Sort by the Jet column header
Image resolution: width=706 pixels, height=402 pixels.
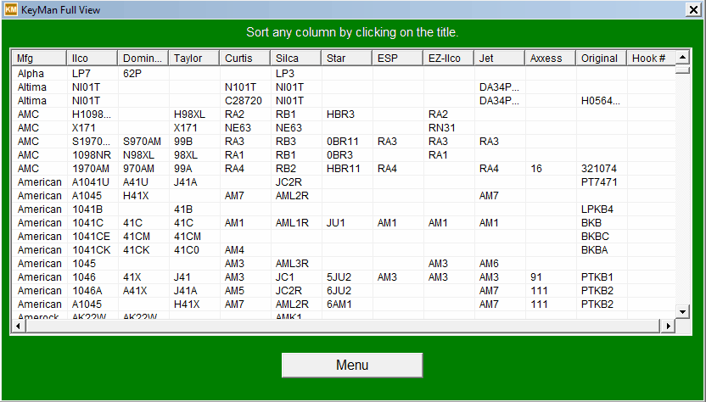tap(499, 58)
